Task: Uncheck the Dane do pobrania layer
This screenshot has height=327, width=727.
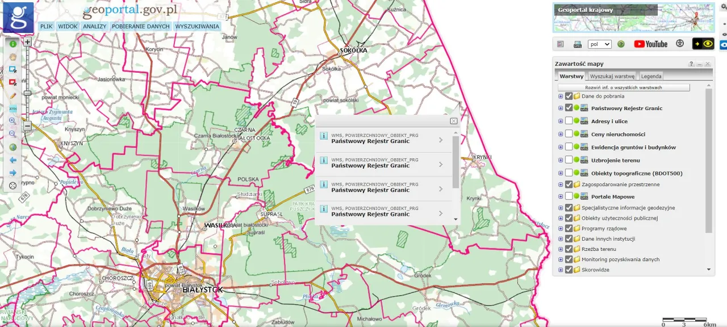Action: coord(569,96)
